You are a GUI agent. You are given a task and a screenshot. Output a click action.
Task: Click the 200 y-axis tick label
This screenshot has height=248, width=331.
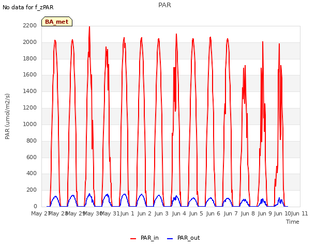[x=32, y=190]
